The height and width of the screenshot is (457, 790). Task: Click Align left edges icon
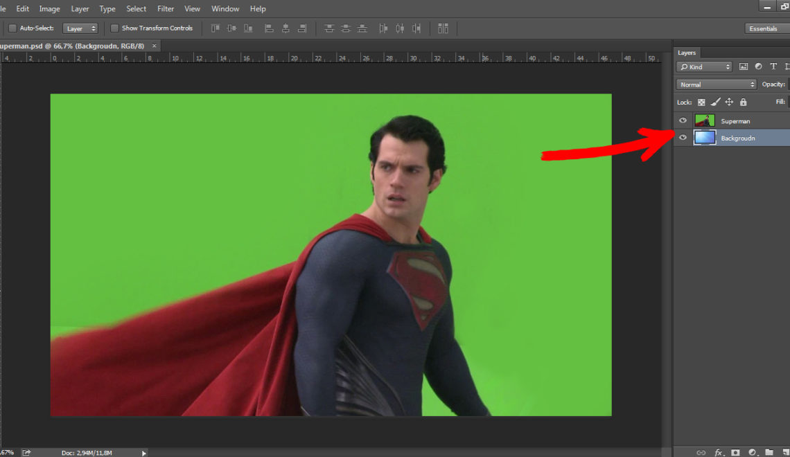(269, 28)
